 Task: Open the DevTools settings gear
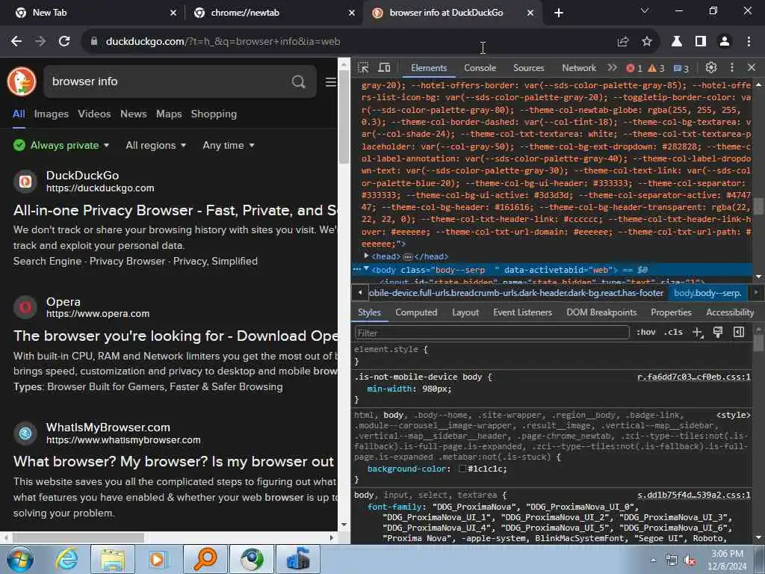711,67
